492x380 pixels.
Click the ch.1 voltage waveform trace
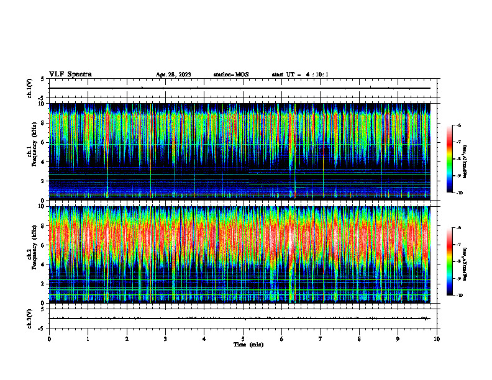pos(240,88)
